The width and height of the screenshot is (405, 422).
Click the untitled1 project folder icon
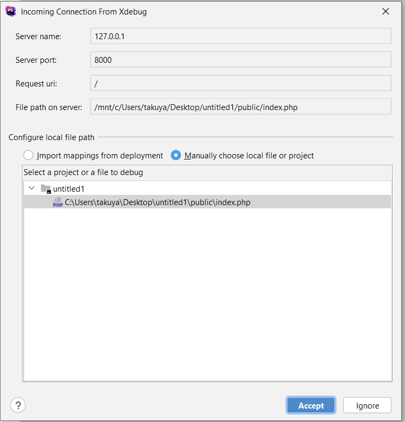pos(46,189)
